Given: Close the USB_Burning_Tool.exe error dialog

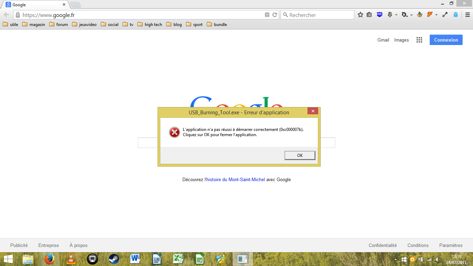Looking at the screenshot, I should tap(313, 111).
